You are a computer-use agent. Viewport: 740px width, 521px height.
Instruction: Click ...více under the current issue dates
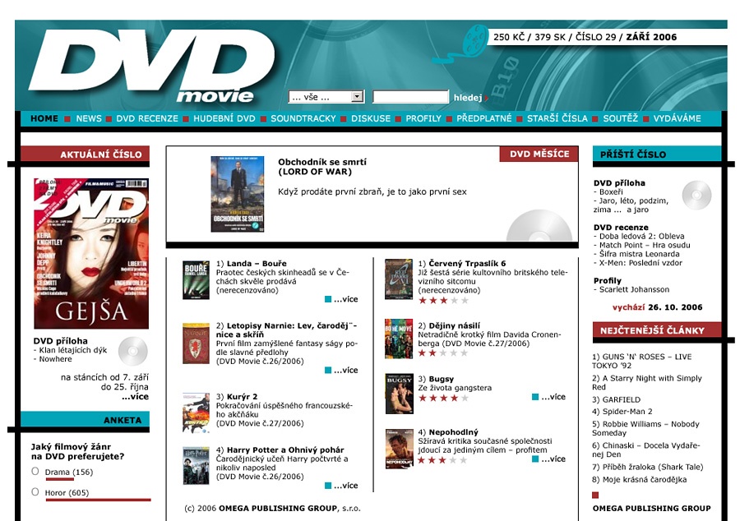coord(135,397)
